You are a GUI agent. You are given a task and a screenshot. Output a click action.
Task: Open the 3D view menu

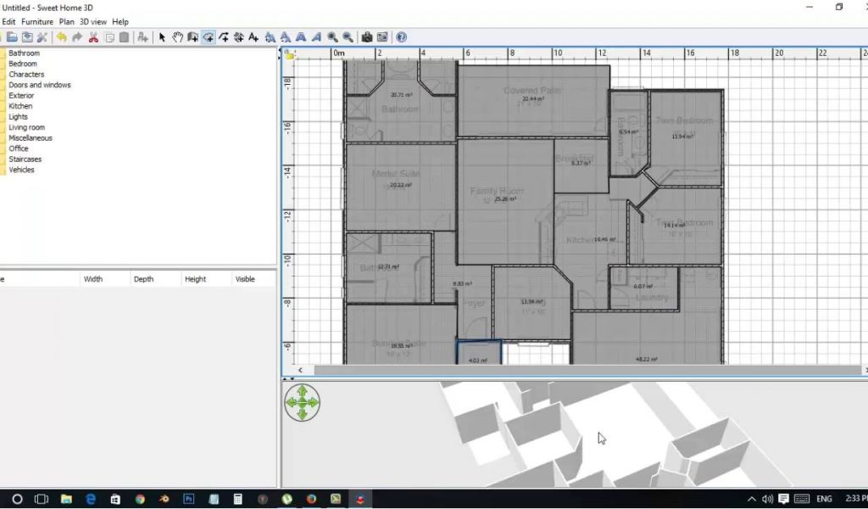[92, 22]
